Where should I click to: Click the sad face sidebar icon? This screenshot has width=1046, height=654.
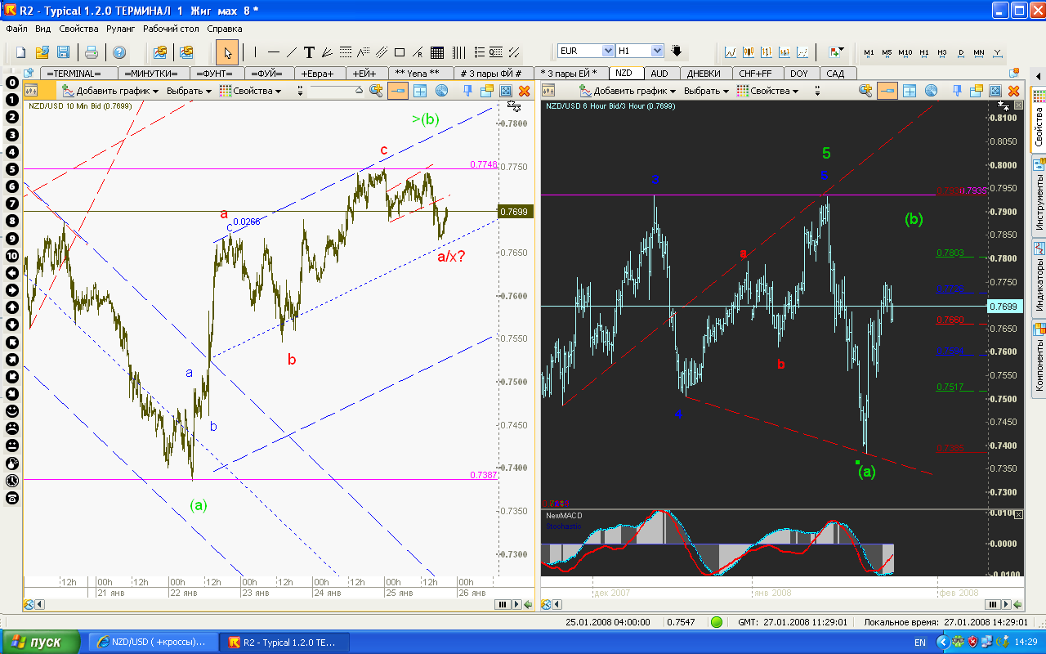(12, 428)
